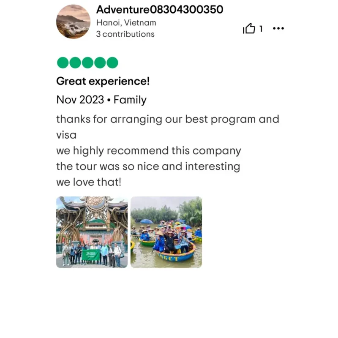This screenshot has height=338, width=338.
Task: Click the Great experience! review title
Action: [x=103, y=81]
